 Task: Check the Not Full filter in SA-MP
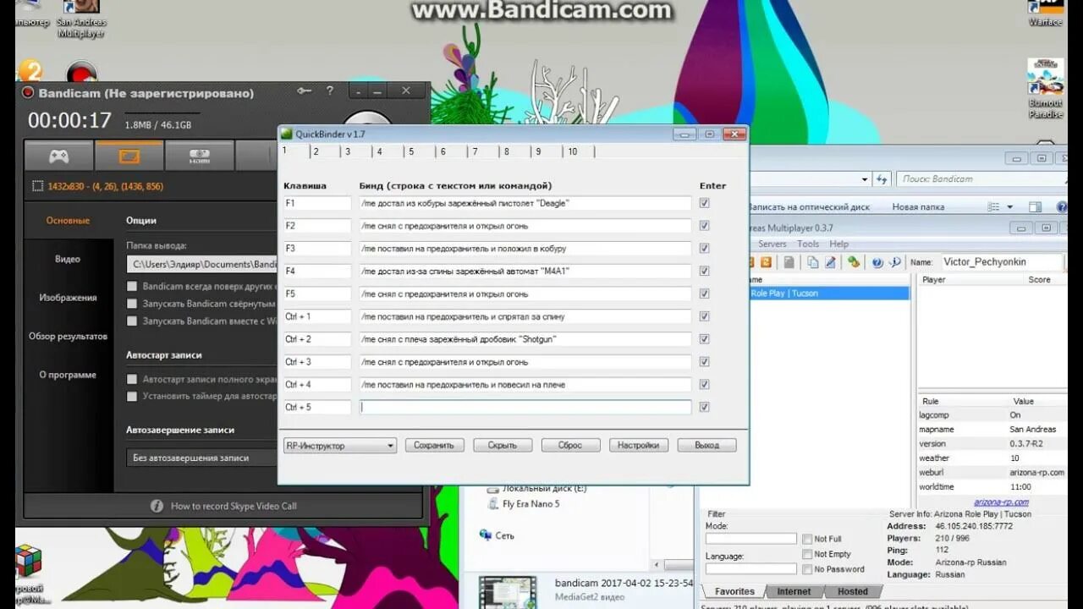pyautogui.click(x=807, y=539)
